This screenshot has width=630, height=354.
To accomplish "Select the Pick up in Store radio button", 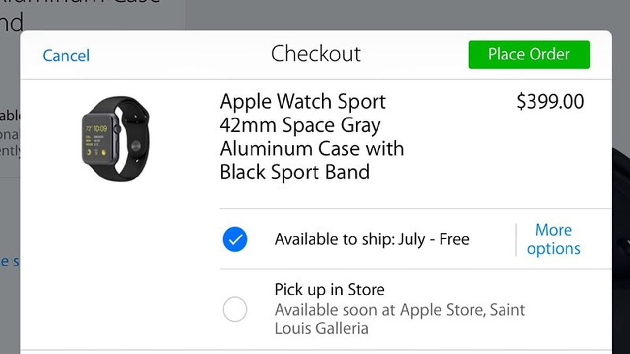I will [x=235, y=310].
